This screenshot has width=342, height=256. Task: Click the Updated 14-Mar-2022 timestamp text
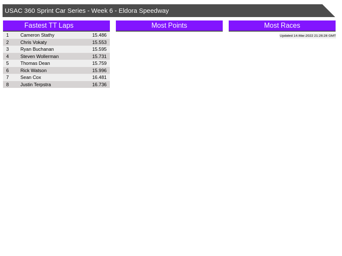tap(307, 36)
